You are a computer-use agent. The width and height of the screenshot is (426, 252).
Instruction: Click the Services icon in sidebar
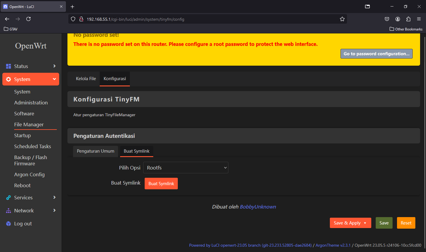(x=9, y=198)
